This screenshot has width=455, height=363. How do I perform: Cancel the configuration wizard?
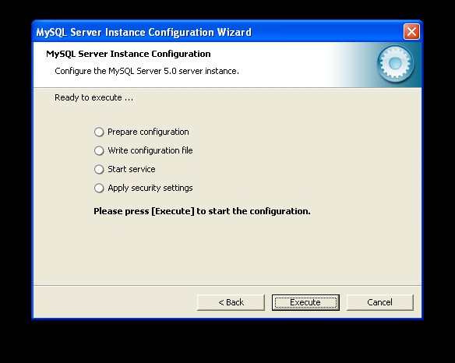click(x=380, y=302)
